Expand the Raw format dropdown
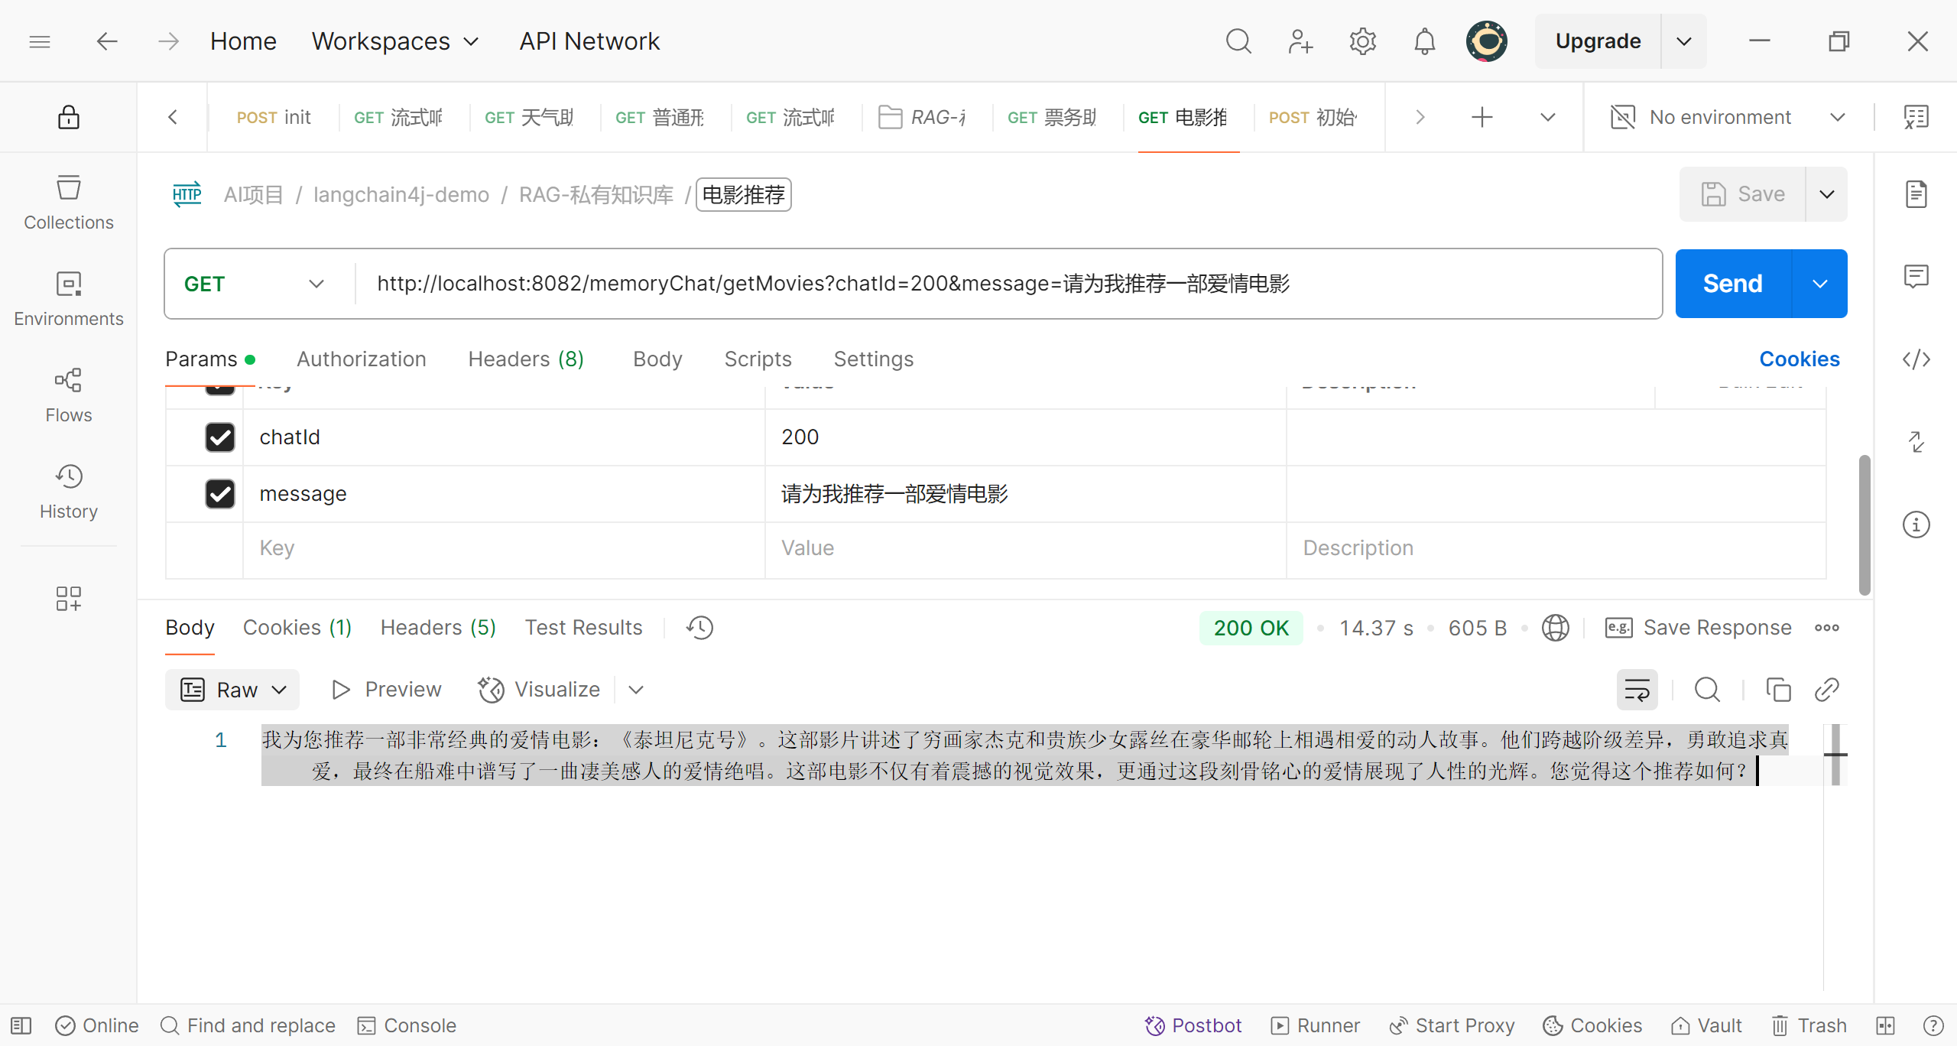 [x=232, y=690]
